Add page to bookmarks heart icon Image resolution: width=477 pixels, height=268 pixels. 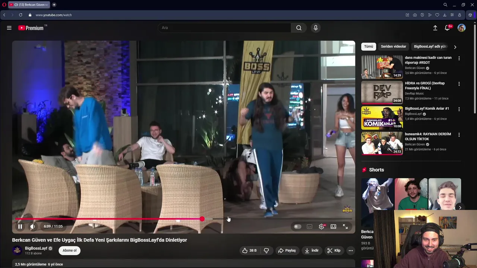[x=437, y=15]
